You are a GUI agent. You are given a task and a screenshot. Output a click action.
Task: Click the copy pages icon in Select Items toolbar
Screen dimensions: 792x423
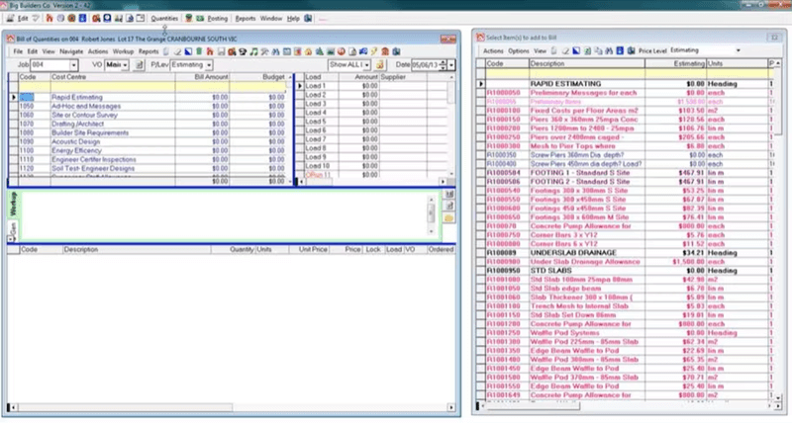(x=599, y=51)
